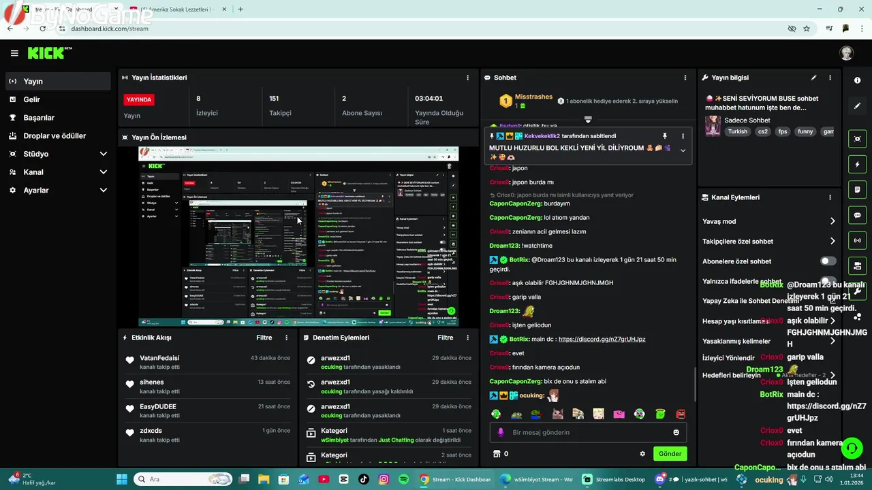Open Yayın İstatistikleri panel options menu
The width and height of the screenshot is (872, 490).
tap(467, 78)
